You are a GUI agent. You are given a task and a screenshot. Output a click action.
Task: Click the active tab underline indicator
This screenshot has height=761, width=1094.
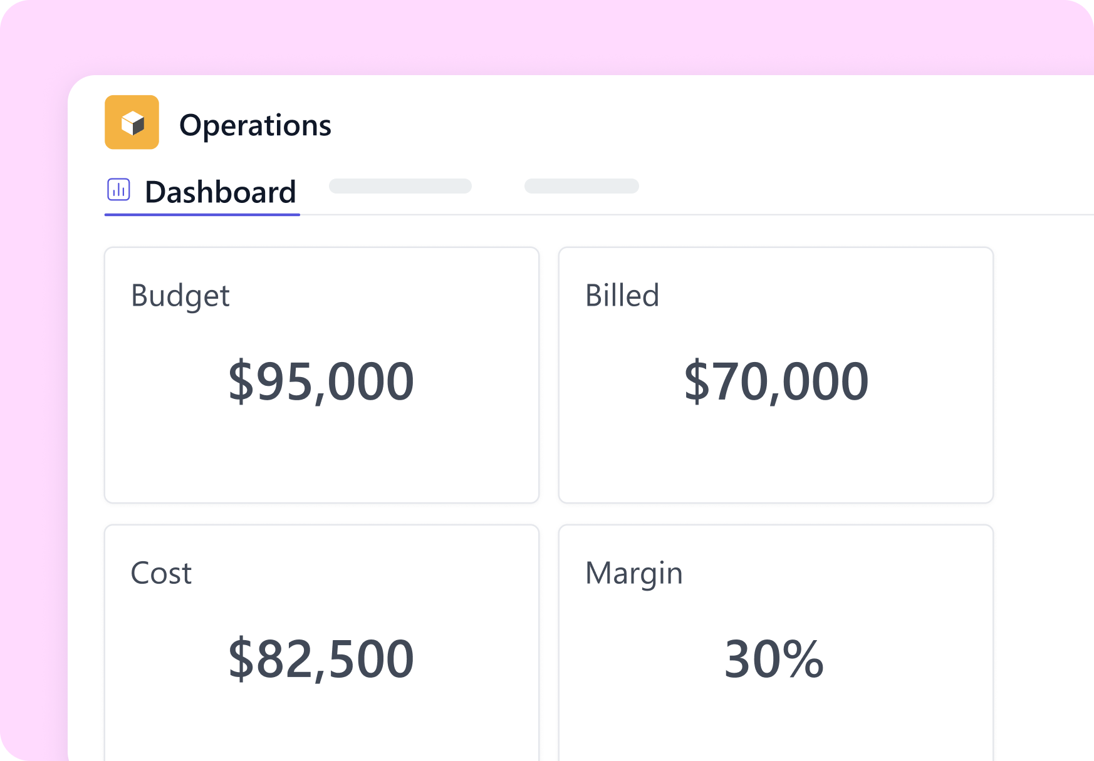[202, 215]
